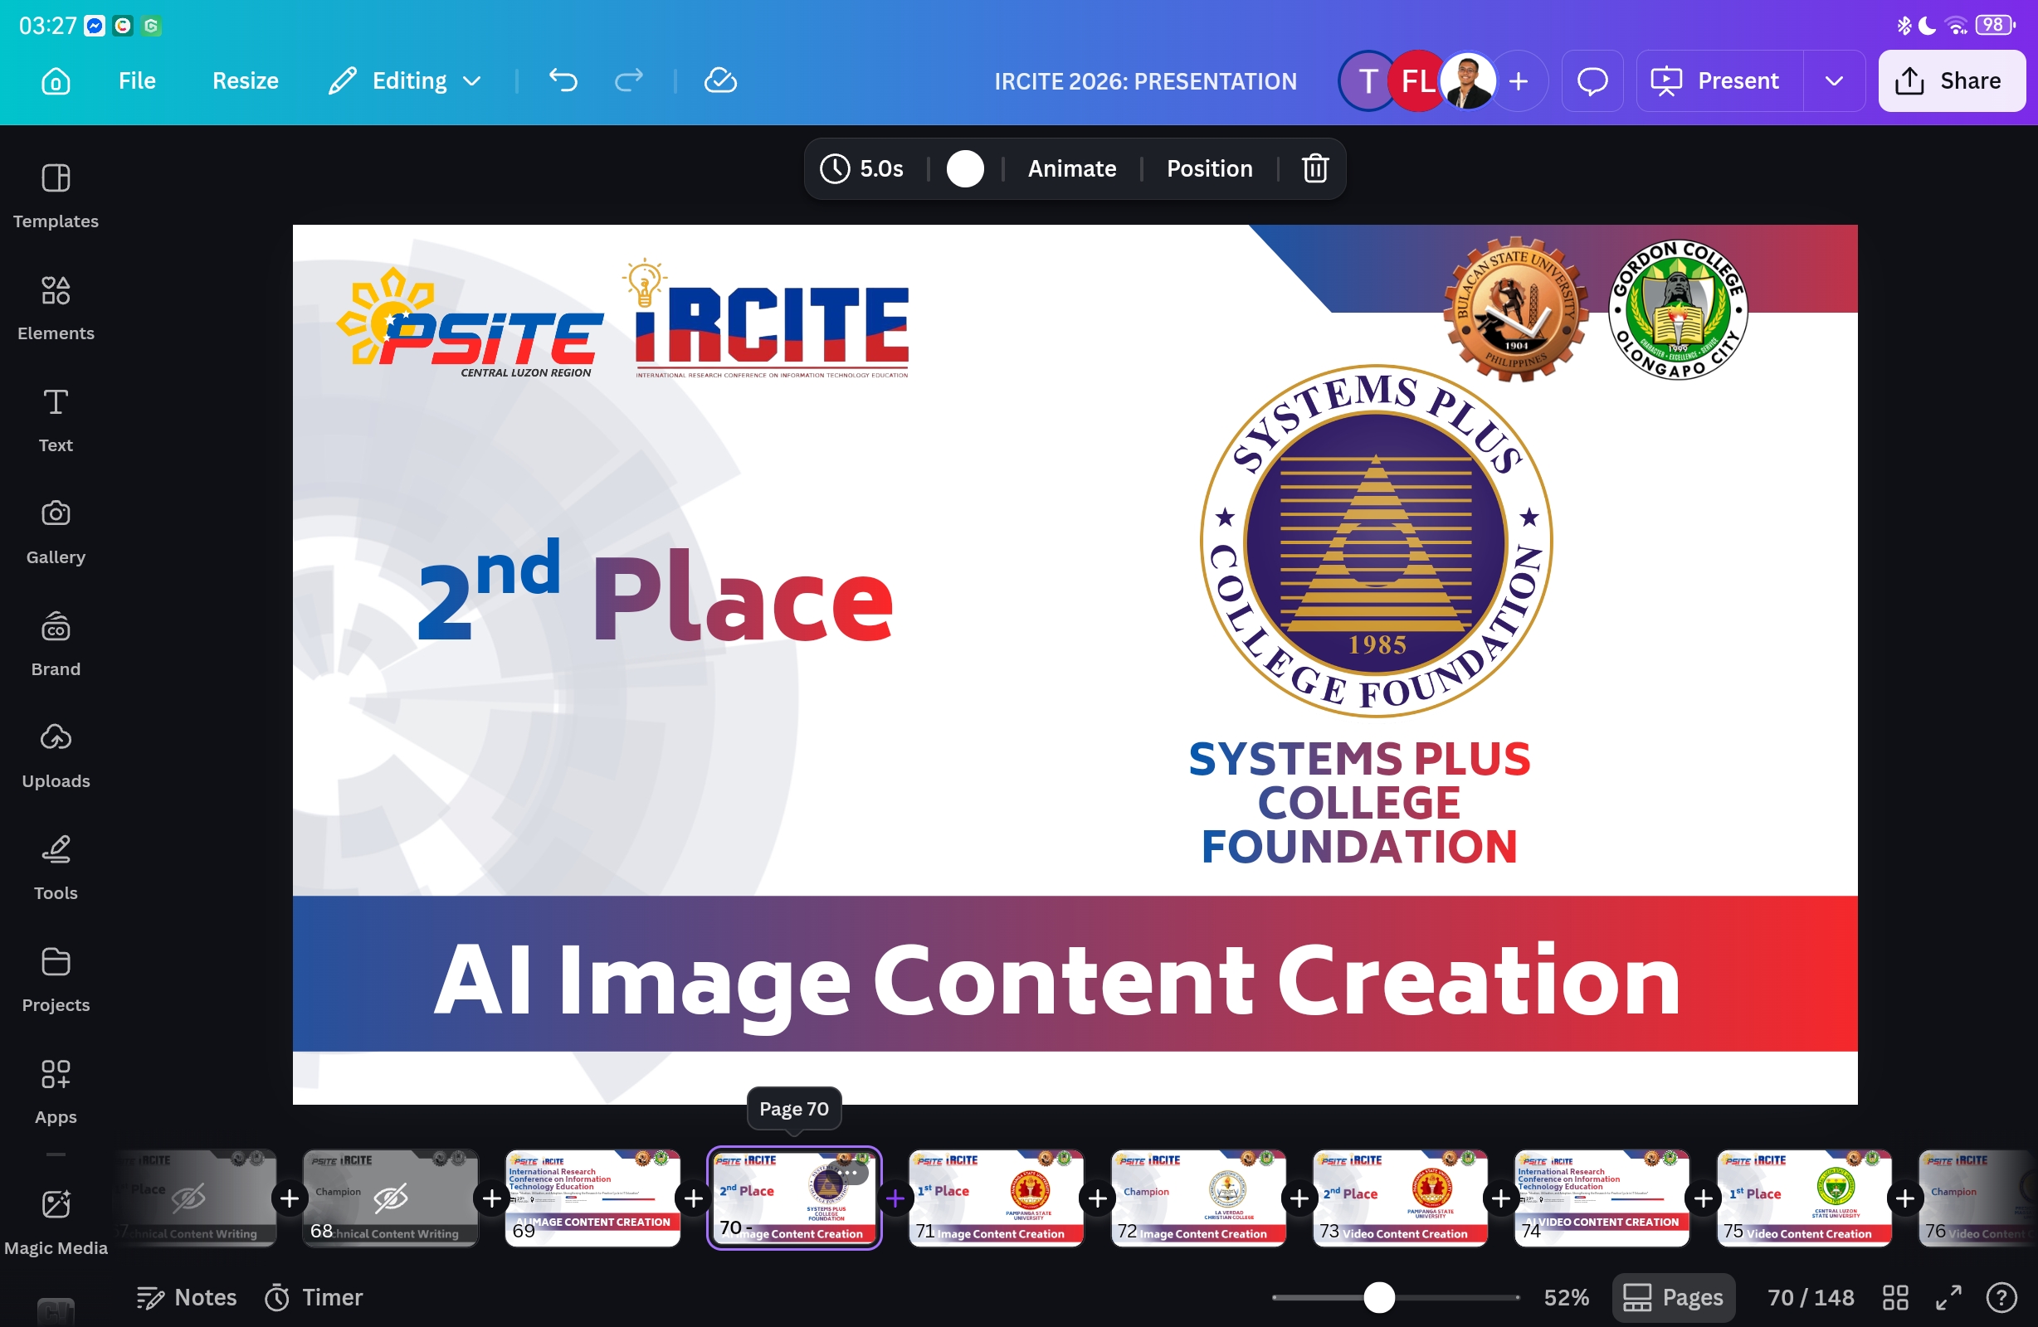The image size is (2038, 1327).
Task: Enter fullscreen with expand arrows icon
Action: pos(1949,1298)
